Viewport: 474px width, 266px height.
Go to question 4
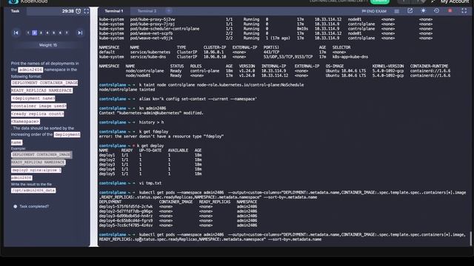(47, 33)
